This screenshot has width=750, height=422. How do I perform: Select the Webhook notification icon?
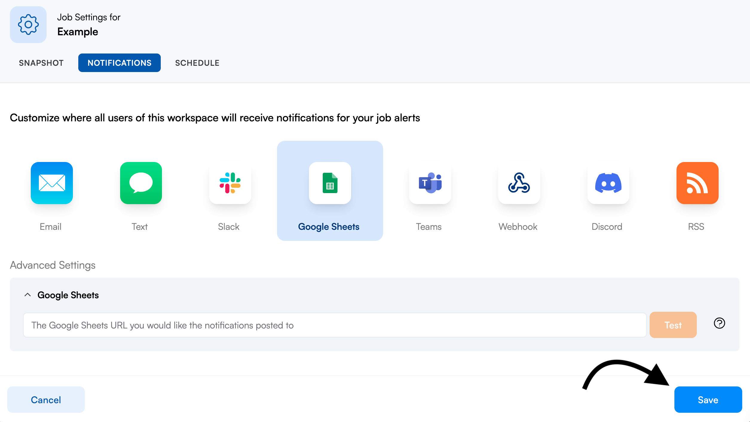[519, 183]
